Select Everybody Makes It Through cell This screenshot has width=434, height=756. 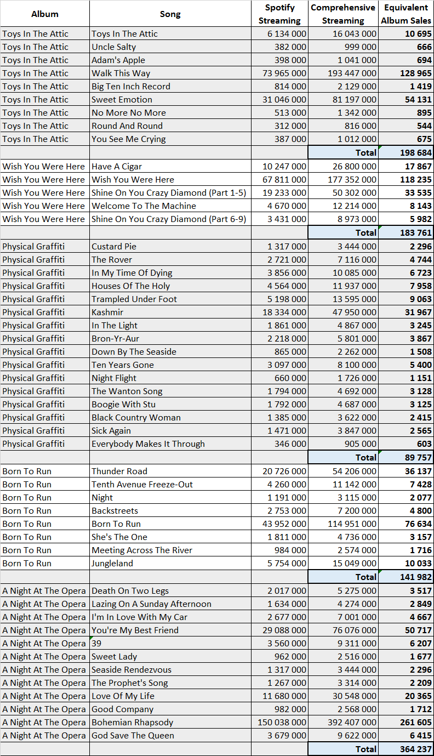(x=170, y=444)
